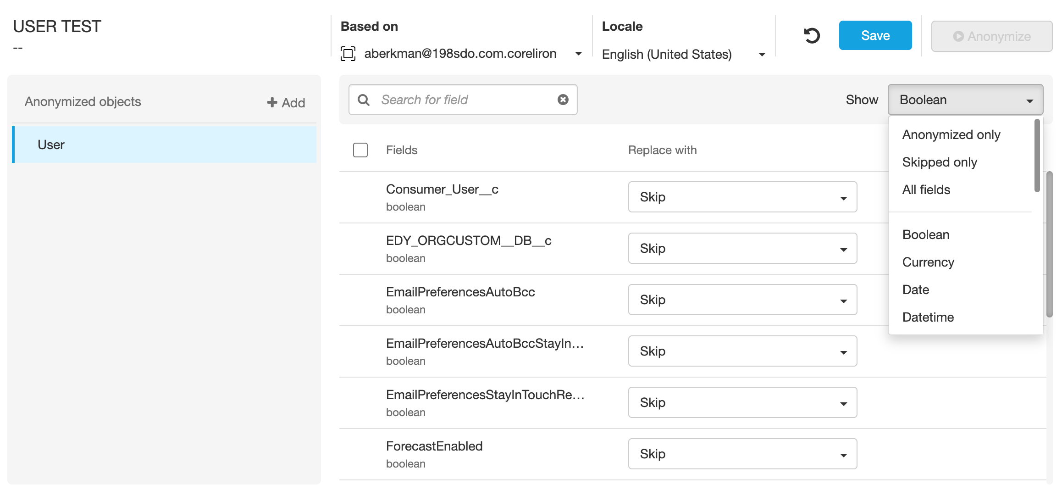This screenshot has width=1062, height=490.
Task: Click the Anonymize button
Action: click(x=991, y=36)
